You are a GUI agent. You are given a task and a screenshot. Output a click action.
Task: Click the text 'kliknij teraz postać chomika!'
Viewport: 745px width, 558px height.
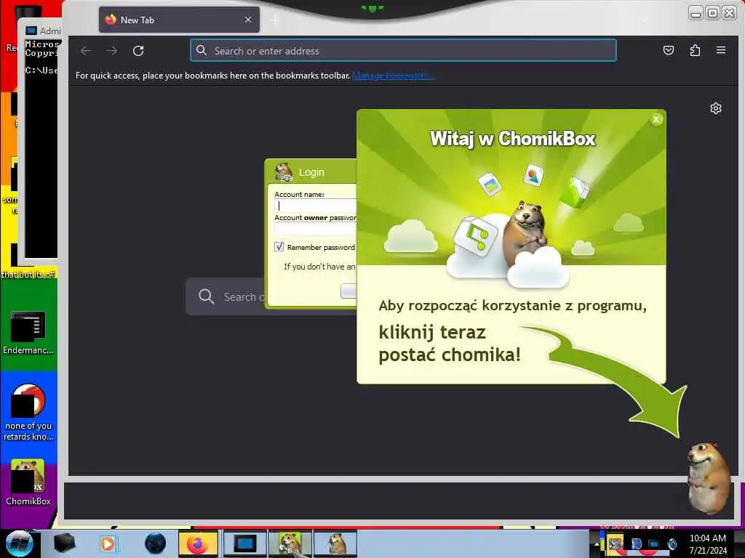450,344
